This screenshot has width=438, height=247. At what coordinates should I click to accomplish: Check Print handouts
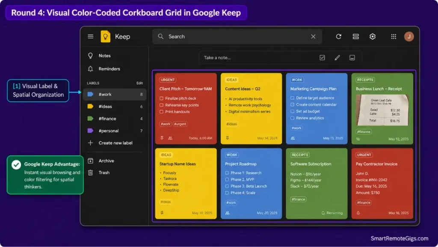click(161, 112)
